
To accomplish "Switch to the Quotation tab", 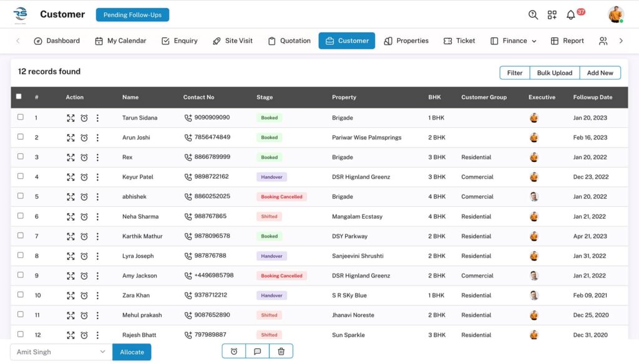I will [x=289, y=41].
